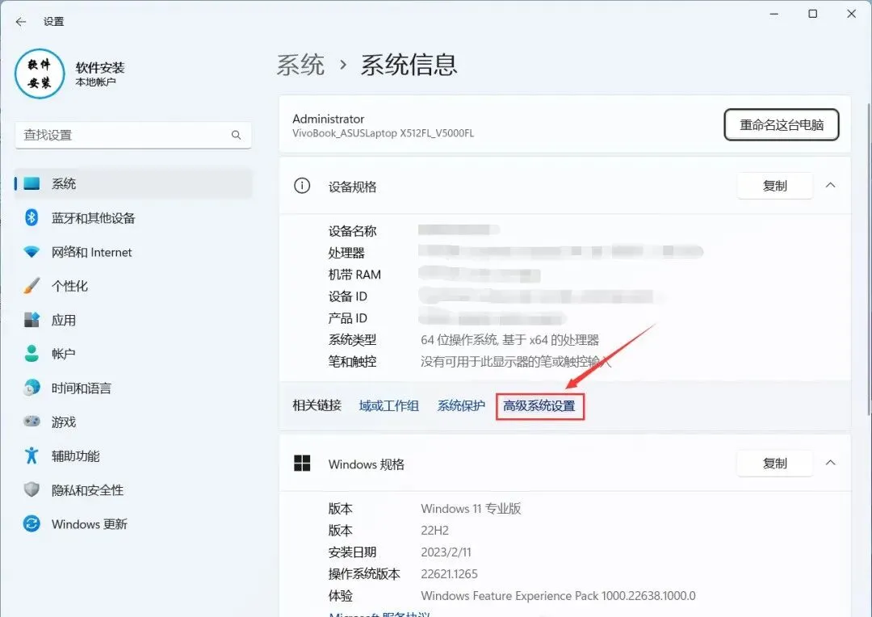872x617 pixels.
Task: Open the 域或工作组 link
Action: pyautogui.click(x=388, y=406)
